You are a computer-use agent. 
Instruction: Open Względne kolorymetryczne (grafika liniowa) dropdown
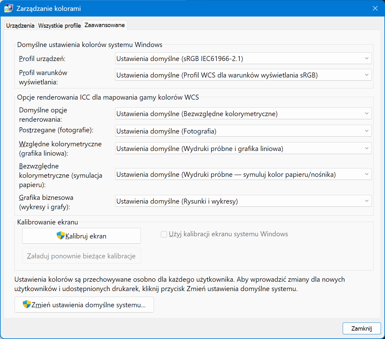pos(243,148)
